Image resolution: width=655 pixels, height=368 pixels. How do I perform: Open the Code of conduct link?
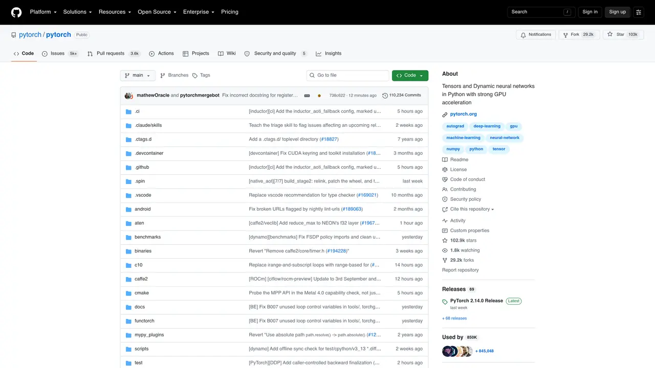pos(464,179)
